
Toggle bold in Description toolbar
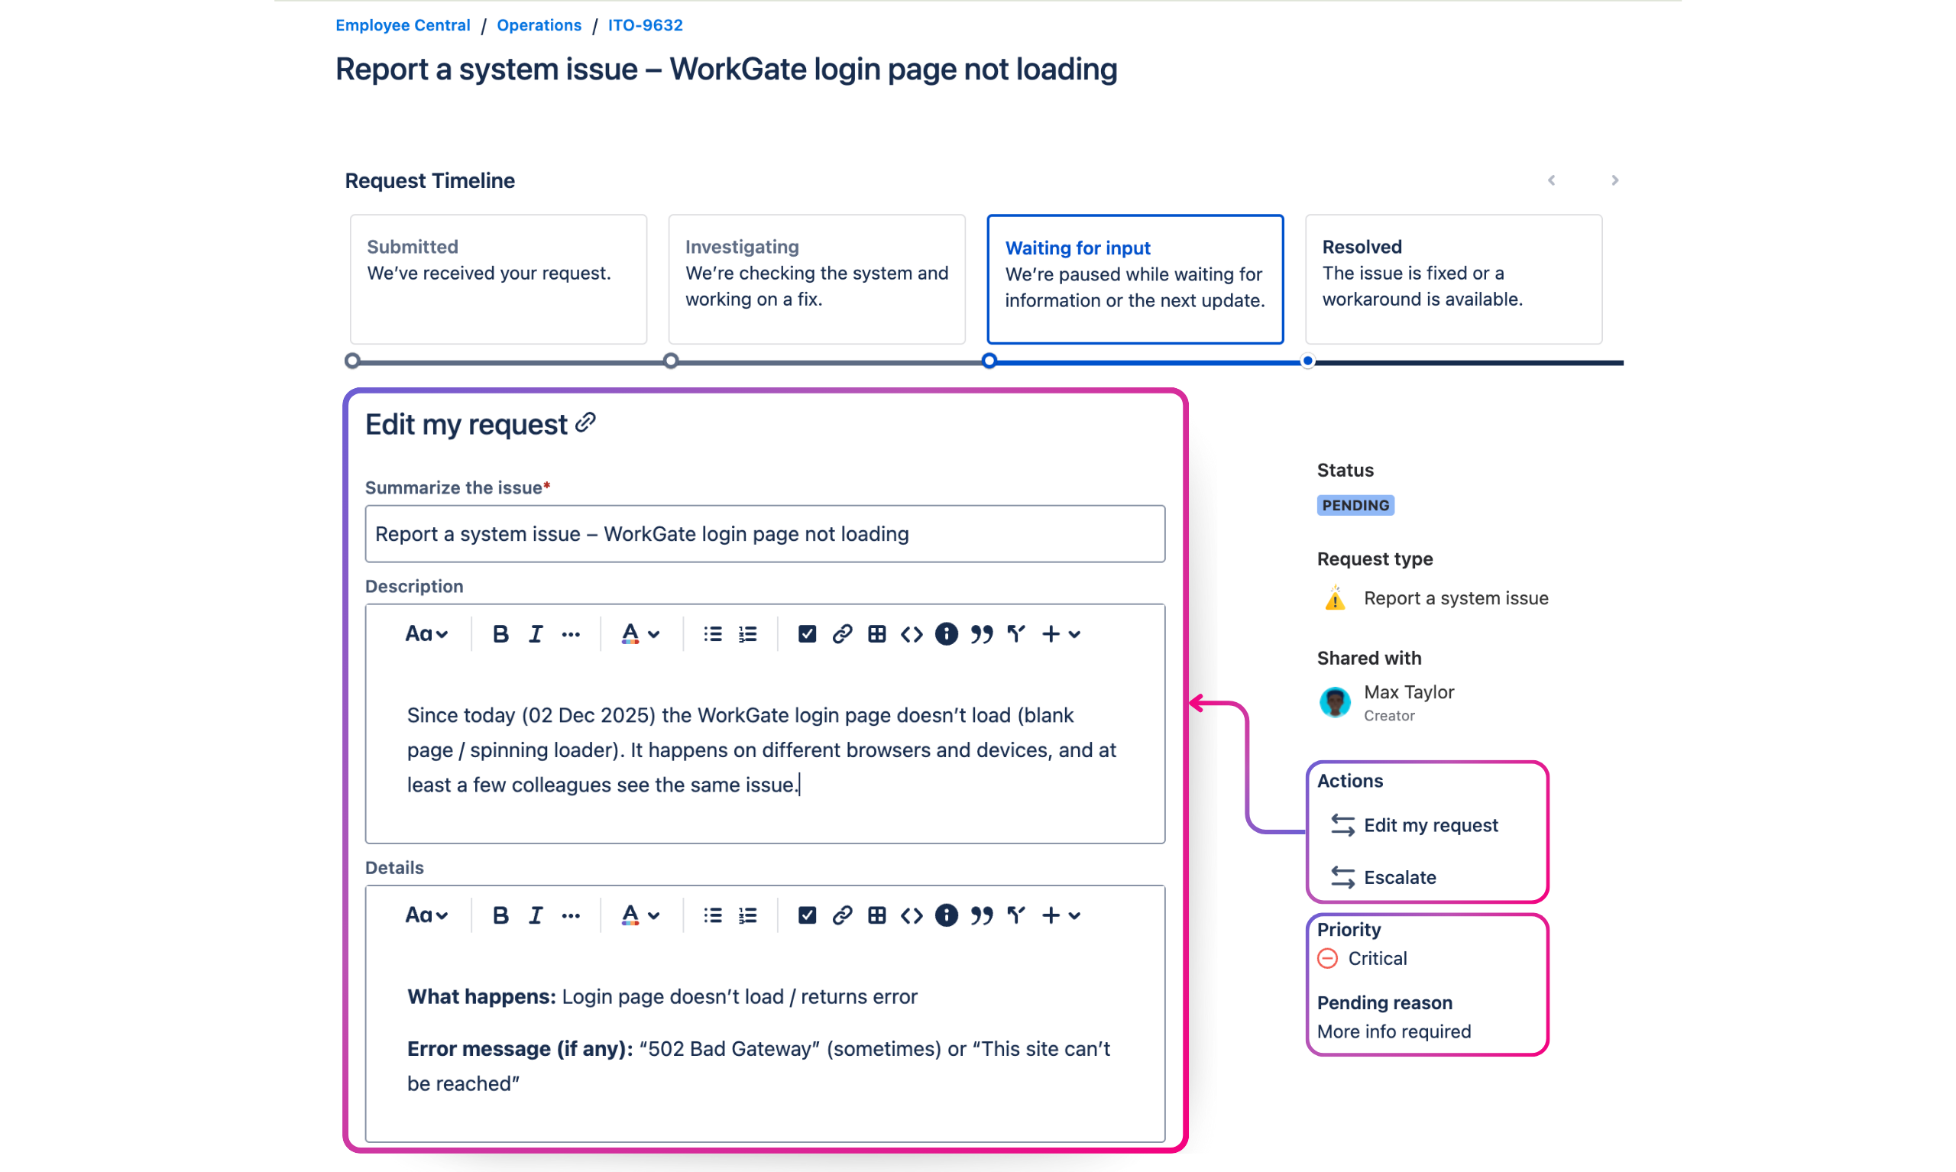pos(500,634)
